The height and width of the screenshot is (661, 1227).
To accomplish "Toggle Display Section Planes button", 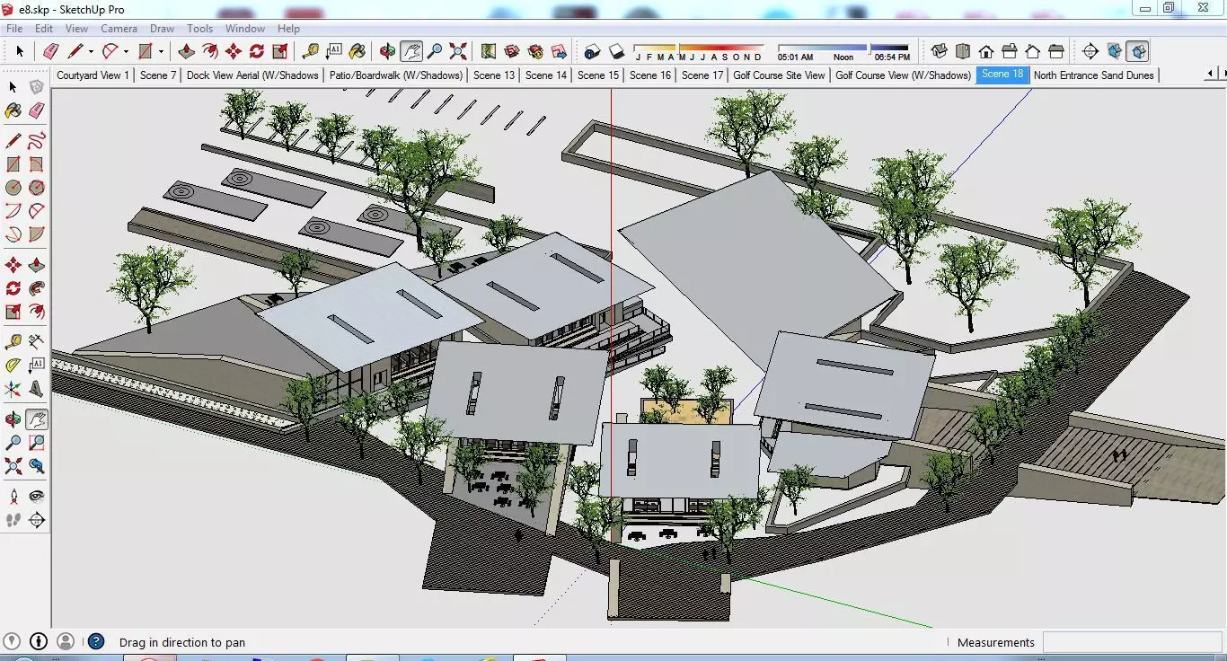I will click(1114, 51).
